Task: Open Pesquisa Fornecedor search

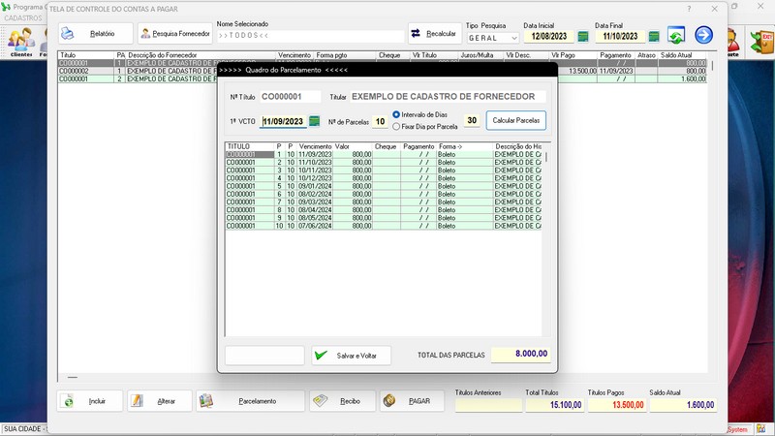Action: 175,34
